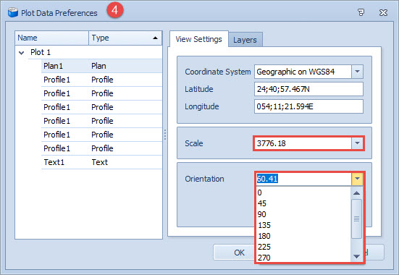This screenshot has width=399, height=275.
Task: Collapse the Plot 1 tree node
Action: (x=22, y=53)
